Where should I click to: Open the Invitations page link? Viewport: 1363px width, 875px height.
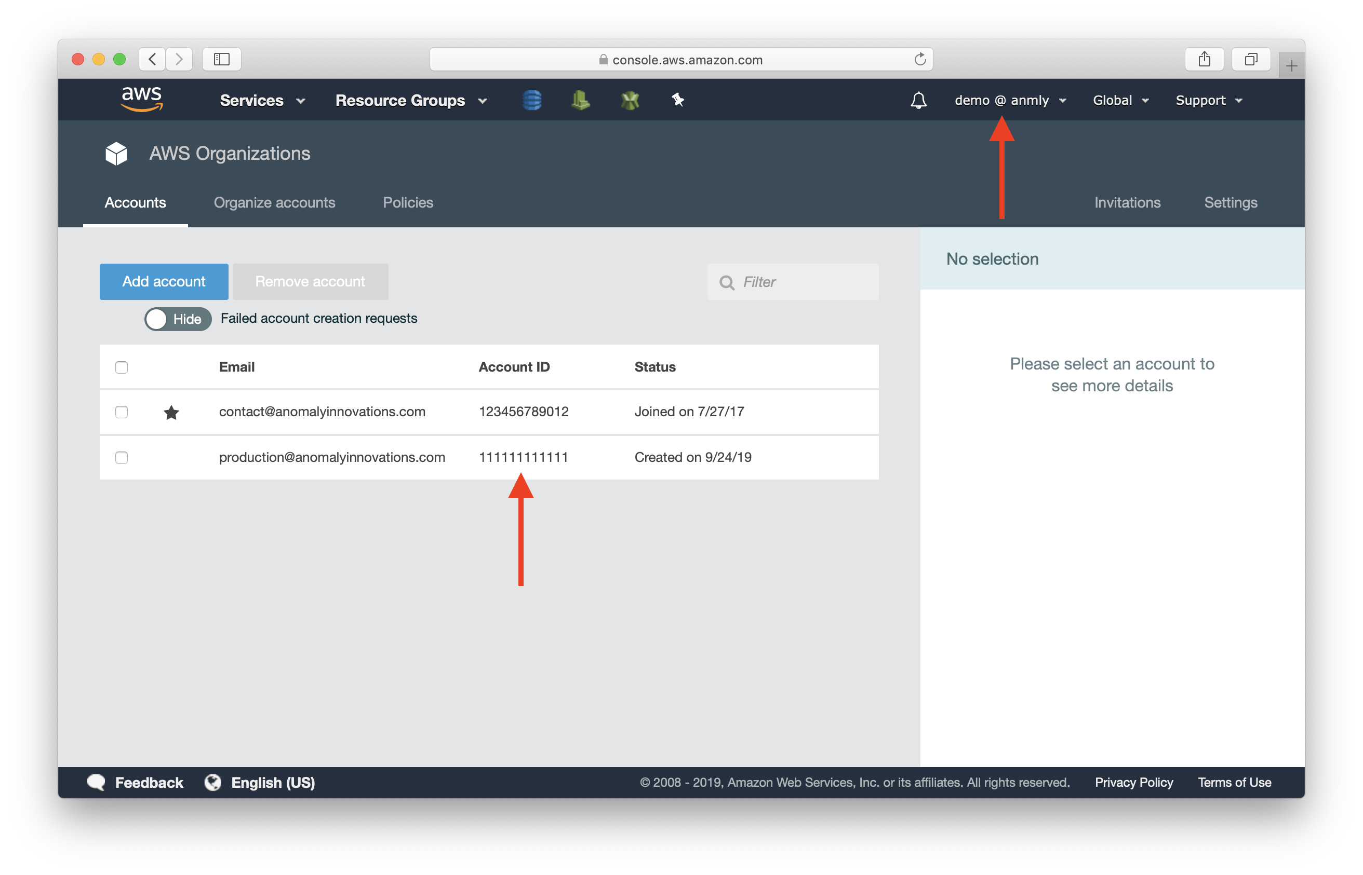[1127, 202]
